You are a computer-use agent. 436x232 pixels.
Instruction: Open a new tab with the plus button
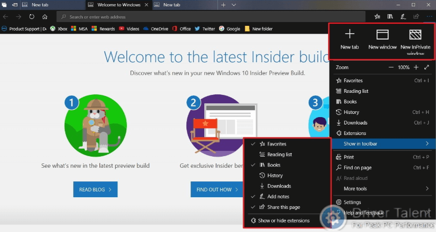pos(223,5)
